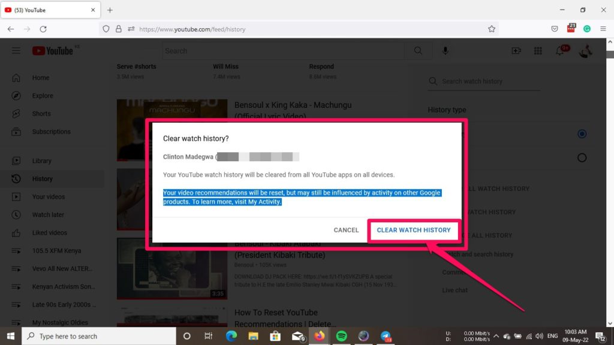Click the President Kibaki Tribute video thumbnail
This screenshot has width=614, height=345.
pyautogui.click(x=172, y=269)
